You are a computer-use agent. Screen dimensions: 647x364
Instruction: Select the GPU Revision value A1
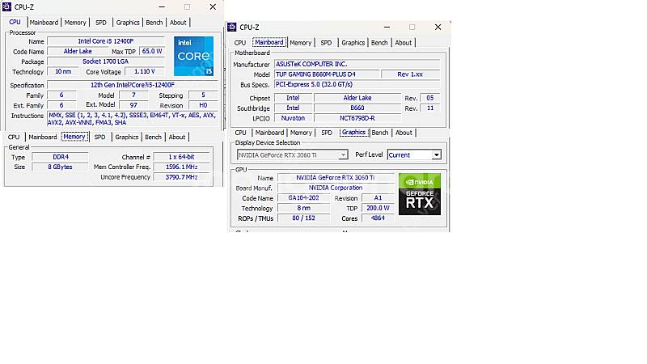click(378, 197)
